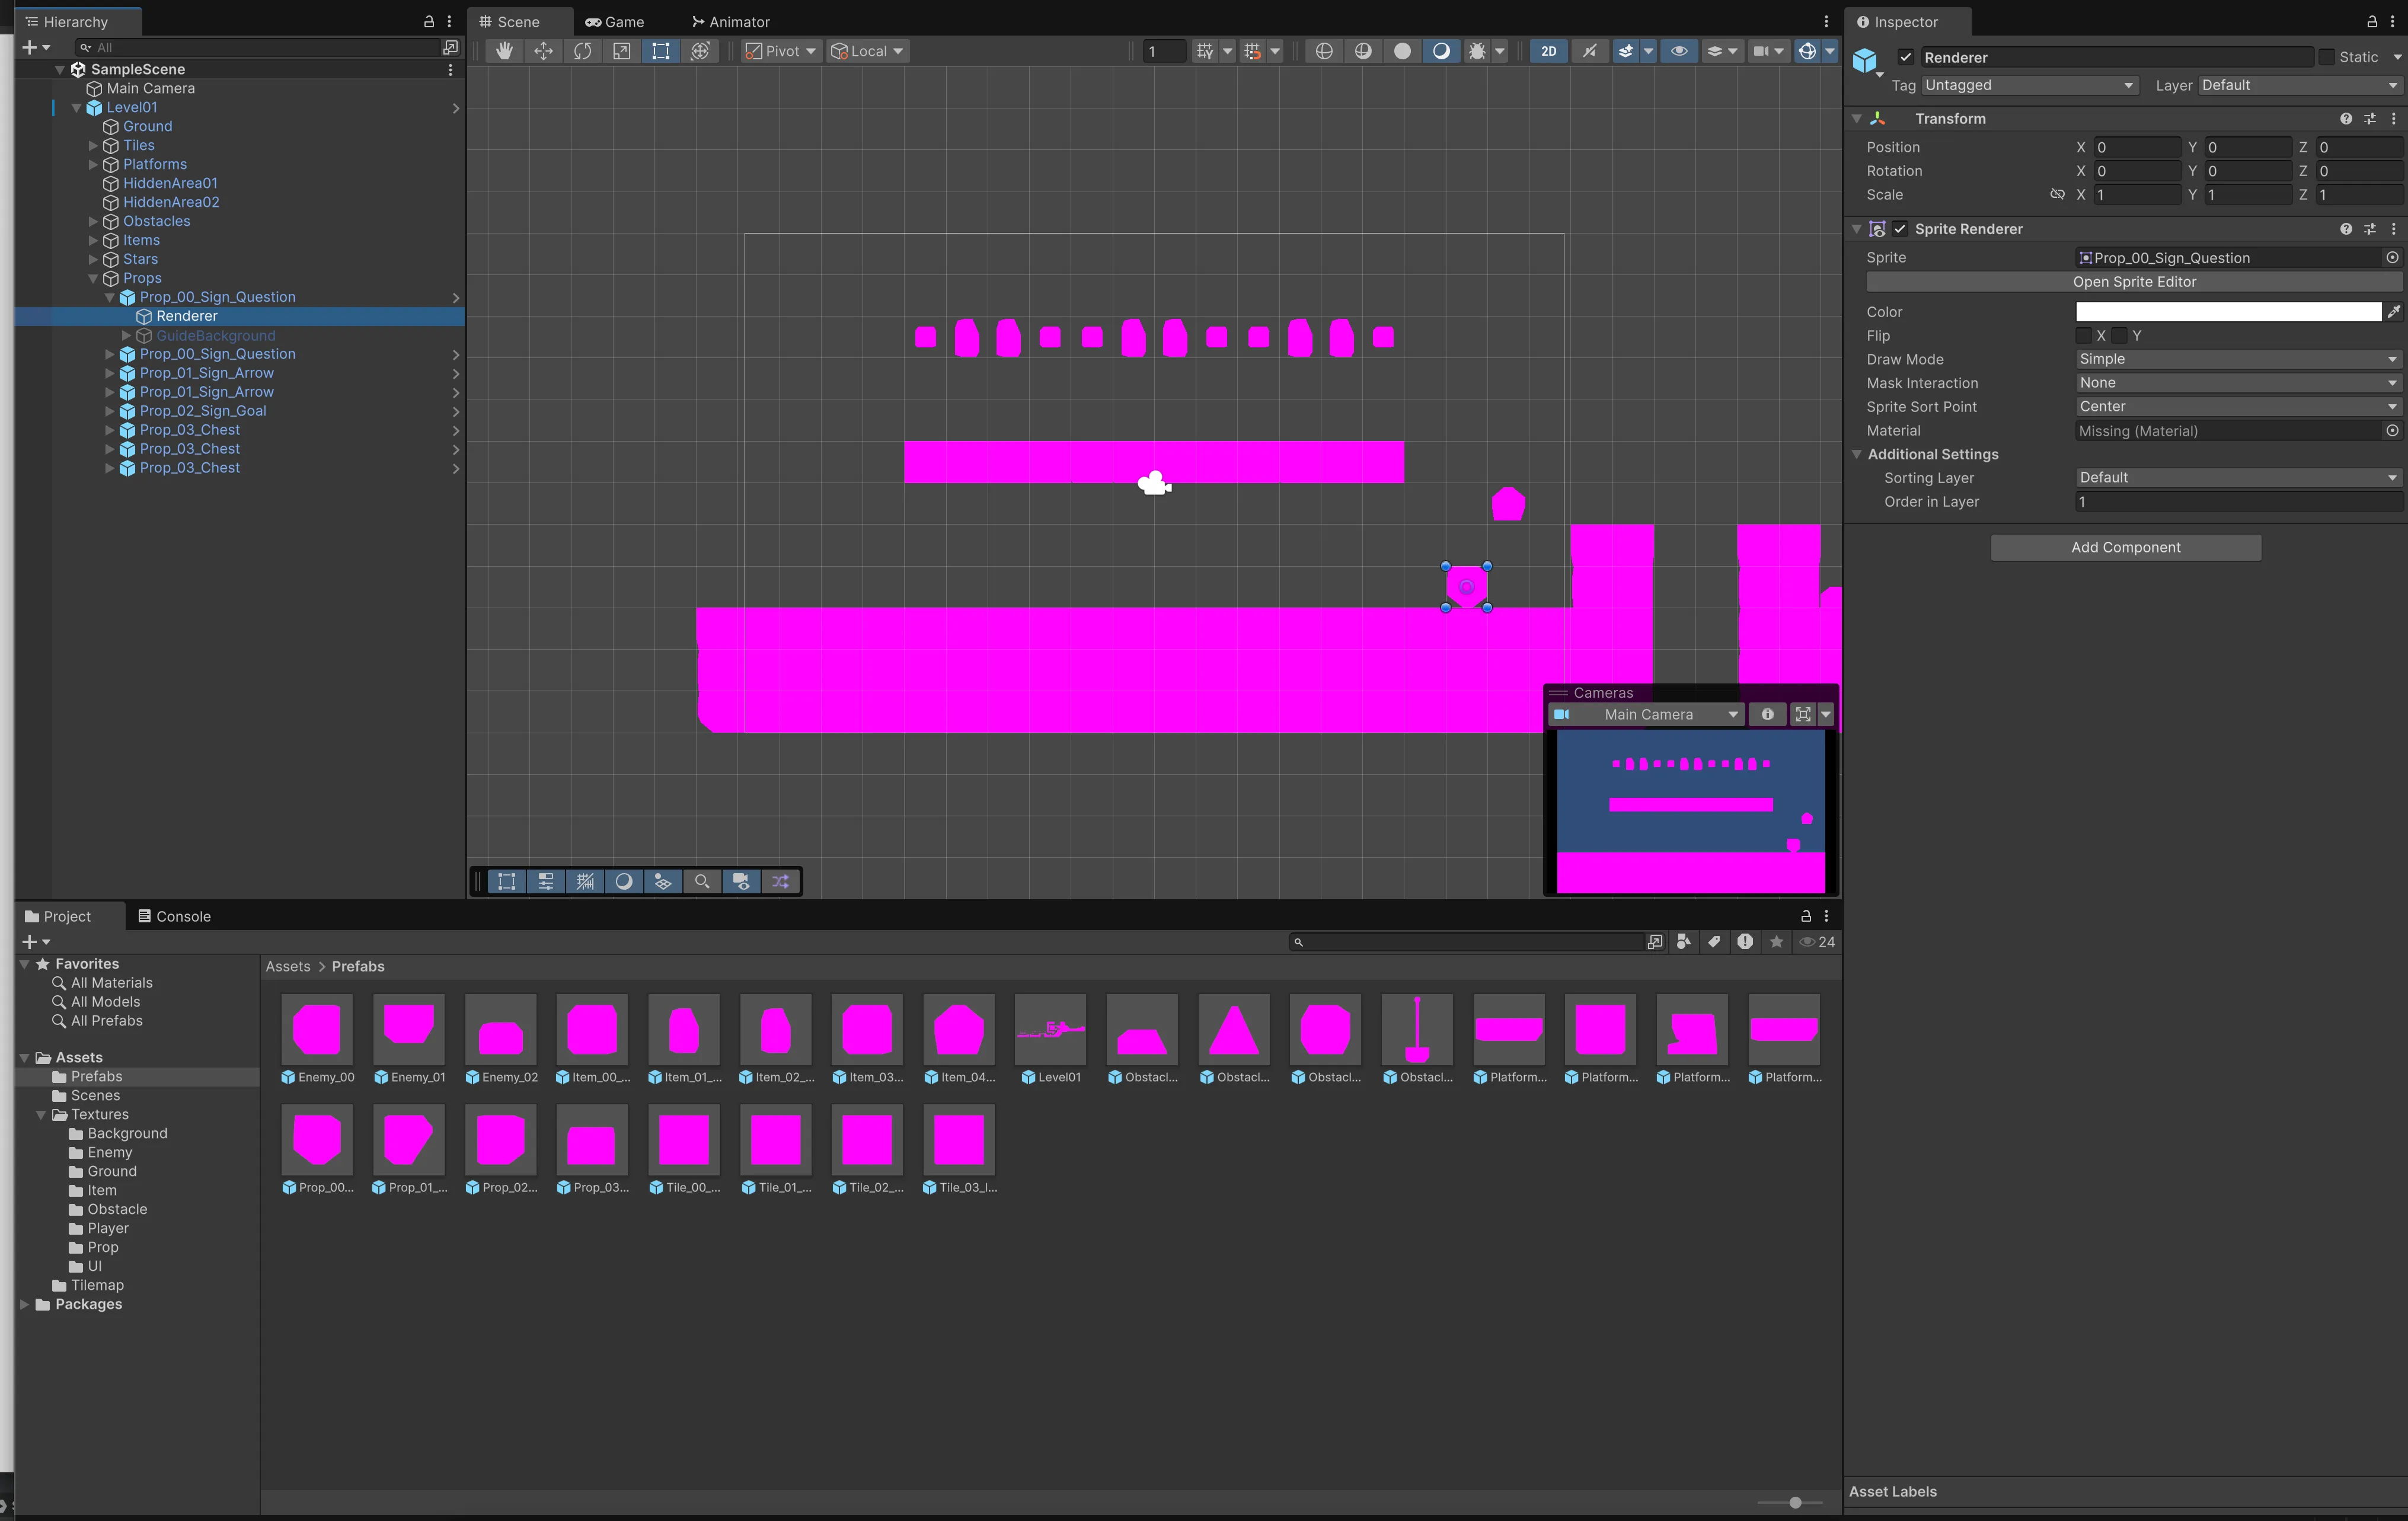
Task: Select shaded wireframe draw mode icon
Action: [x=1363, y=51]
